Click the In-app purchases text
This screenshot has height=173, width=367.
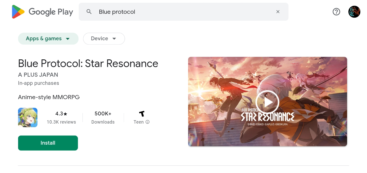[x=38, y=83]
